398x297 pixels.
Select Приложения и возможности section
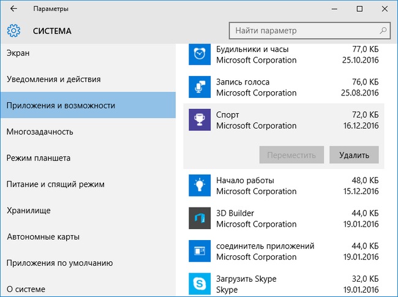88,105
